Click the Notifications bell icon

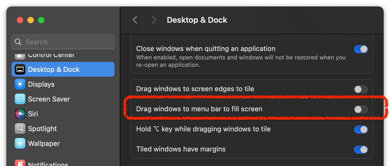click(20, 163)
